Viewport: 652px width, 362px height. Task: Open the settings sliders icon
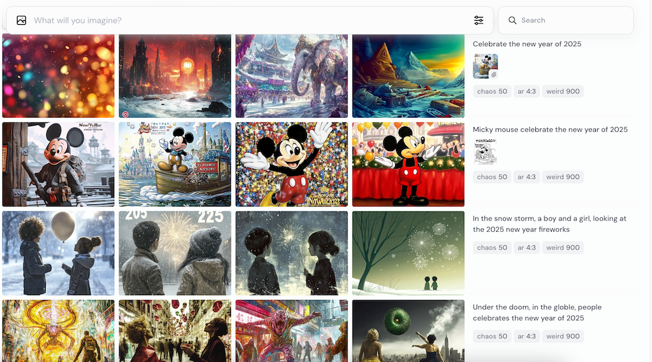tap(479, 21)
